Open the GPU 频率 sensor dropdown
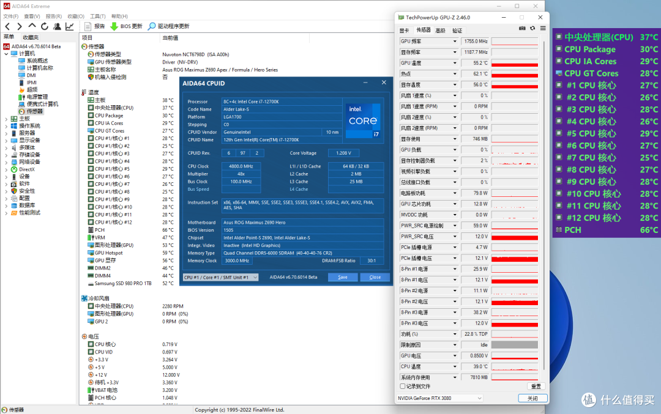661x414 pixels. pyautogui.click(x=454, y=41)
